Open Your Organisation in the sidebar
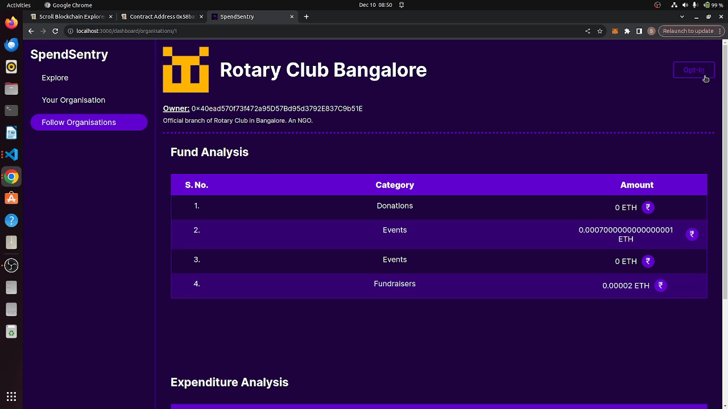The height and width of the screenshot is (409, 728). [x=73, y=100]
